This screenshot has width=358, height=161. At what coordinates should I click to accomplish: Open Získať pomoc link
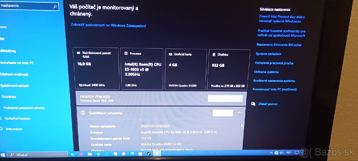coord(268,104)
